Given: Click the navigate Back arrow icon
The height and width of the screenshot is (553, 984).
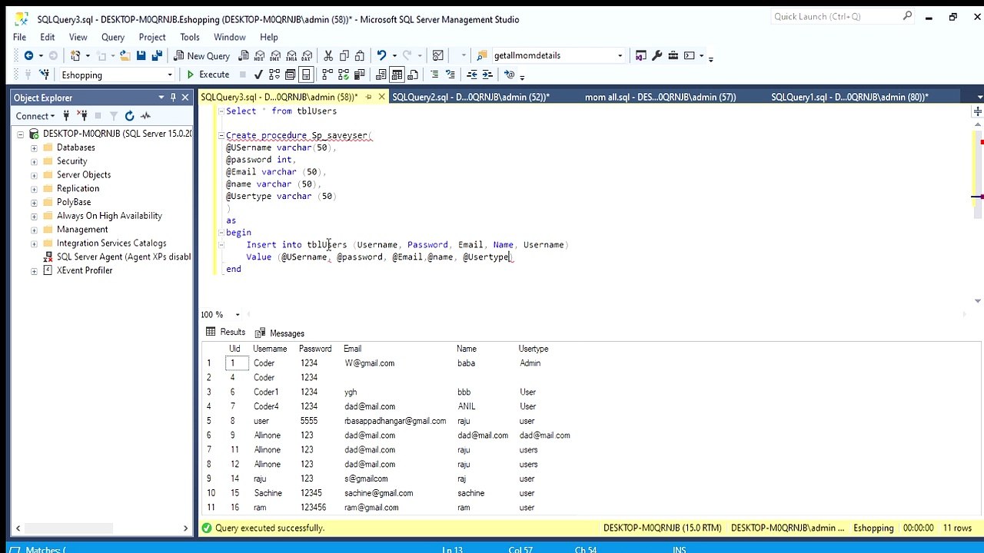Looking at the screenshot, I should tap(28, 55).
